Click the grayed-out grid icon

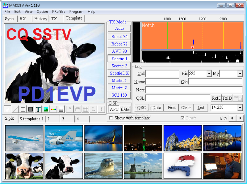pyautogui.click(x=86, y=109)
